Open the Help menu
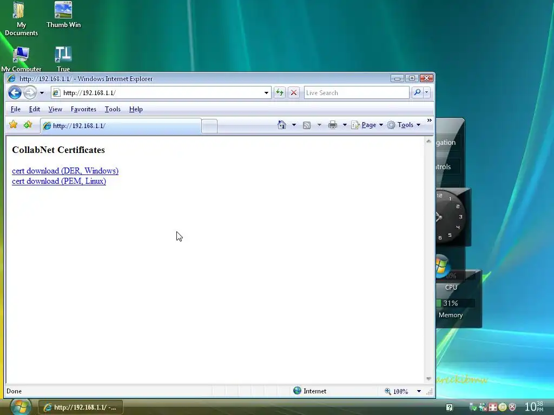The height and width of the screenshot is (415, 554). click(x=136, y=109)
